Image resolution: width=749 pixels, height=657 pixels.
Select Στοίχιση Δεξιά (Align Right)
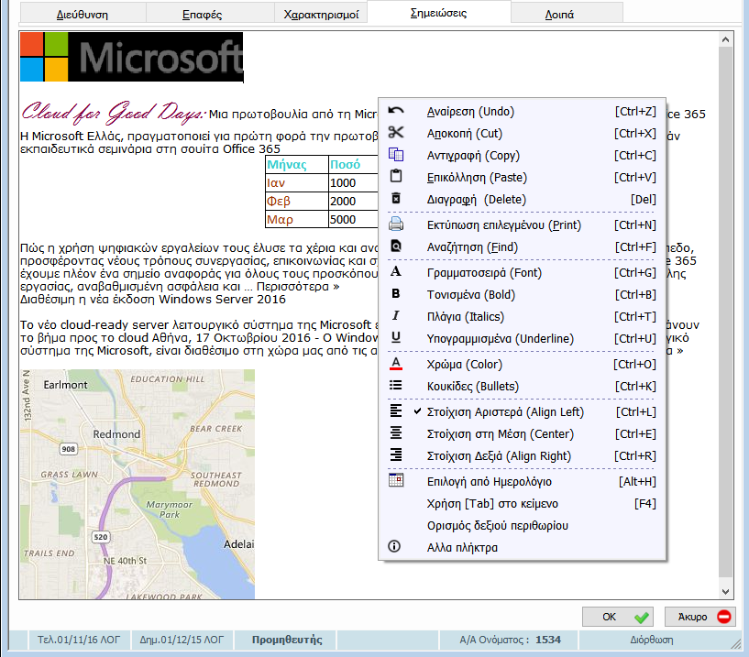coord(522,456)
